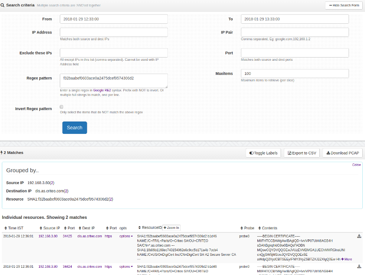This screenshot has width=365, height=275.
Task: Download first row's resource via download icon
Action: [359, 236]
